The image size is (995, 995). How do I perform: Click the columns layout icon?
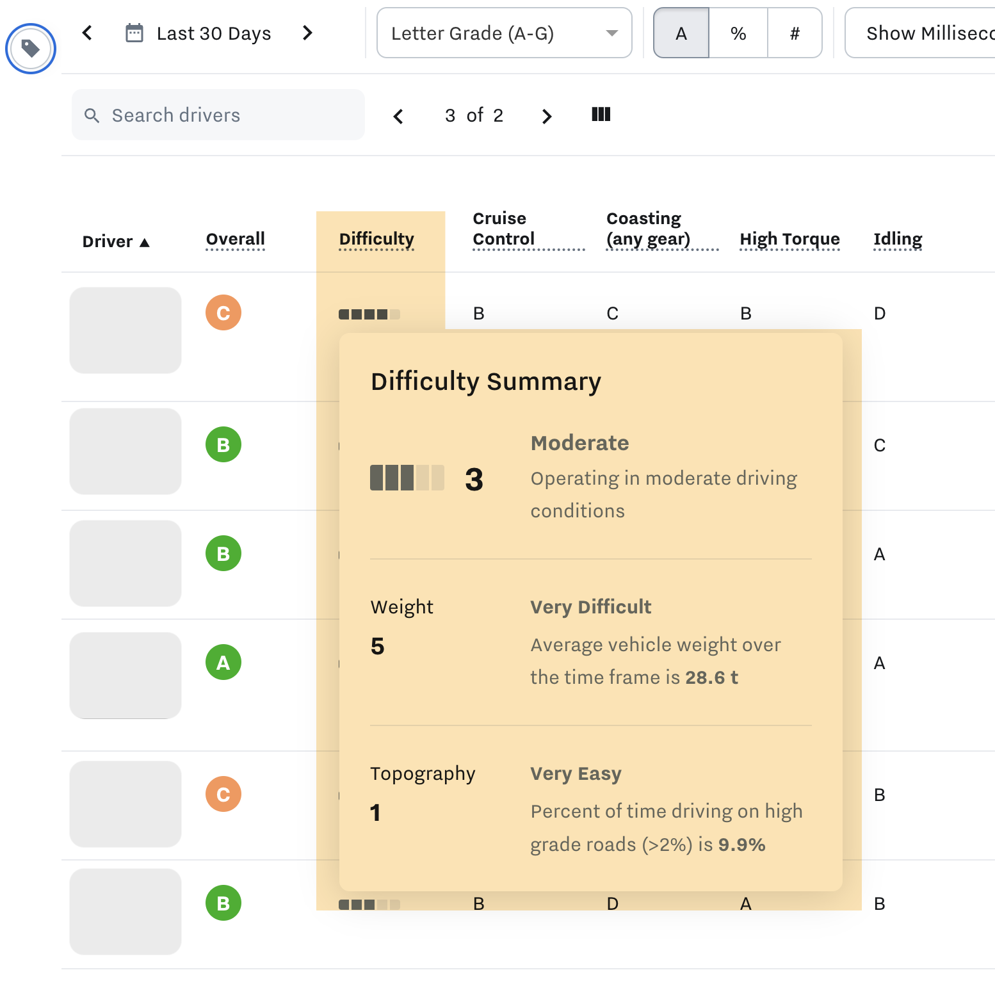[x=601, y=115]
